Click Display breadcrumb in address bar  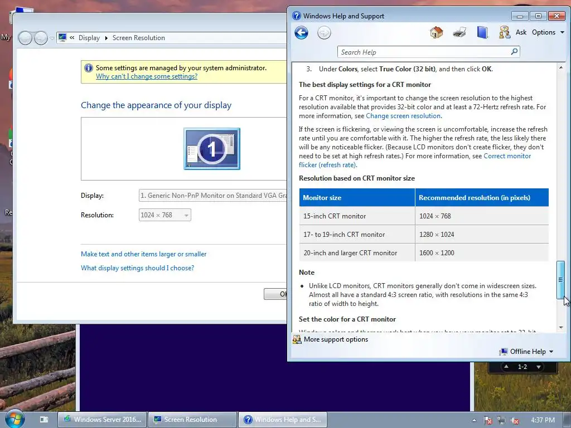pyautogui.click(x=89, y=38)
